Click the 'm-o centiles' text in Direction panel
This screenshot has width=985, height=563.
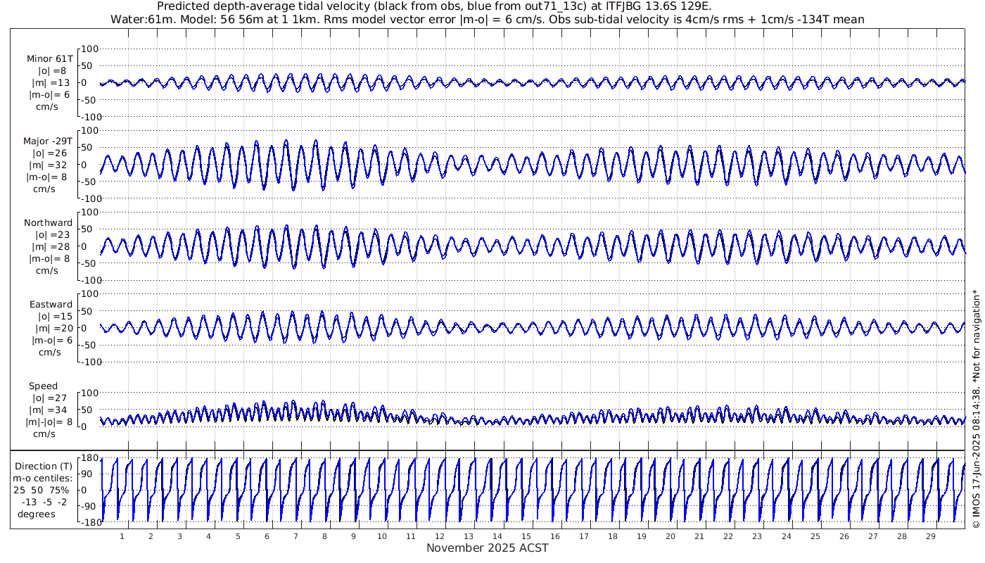pos(45,478)
